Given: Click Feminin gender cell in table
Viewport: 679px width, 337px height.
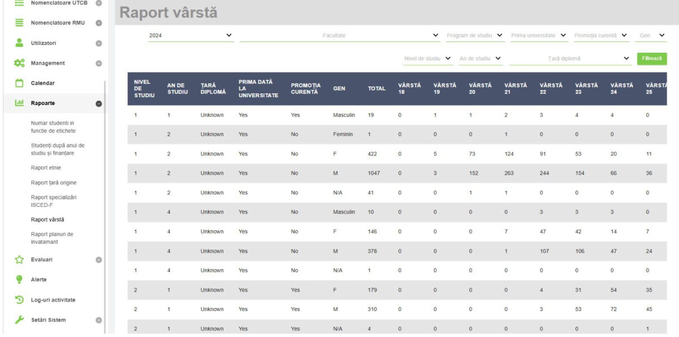Looking at the screenshot, I should [343, 135].
